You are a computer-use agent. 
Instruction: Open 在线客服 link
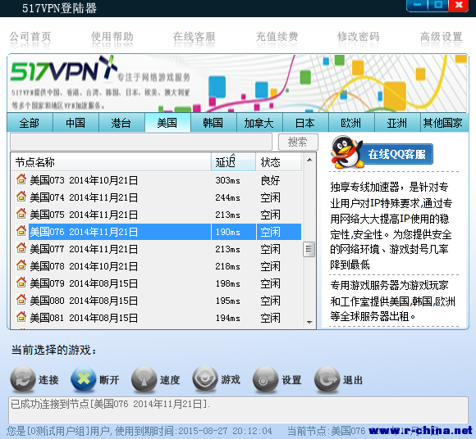coord(195,37)
